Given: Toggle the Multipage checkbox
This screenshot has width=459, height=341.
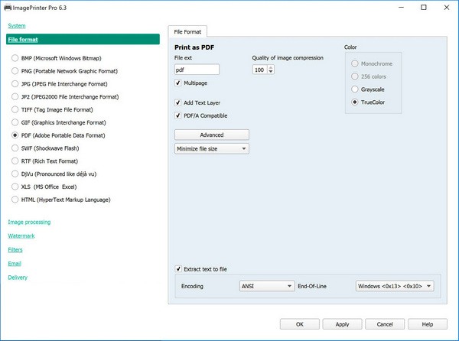Looking at the screenshot, I should point(178,83).
